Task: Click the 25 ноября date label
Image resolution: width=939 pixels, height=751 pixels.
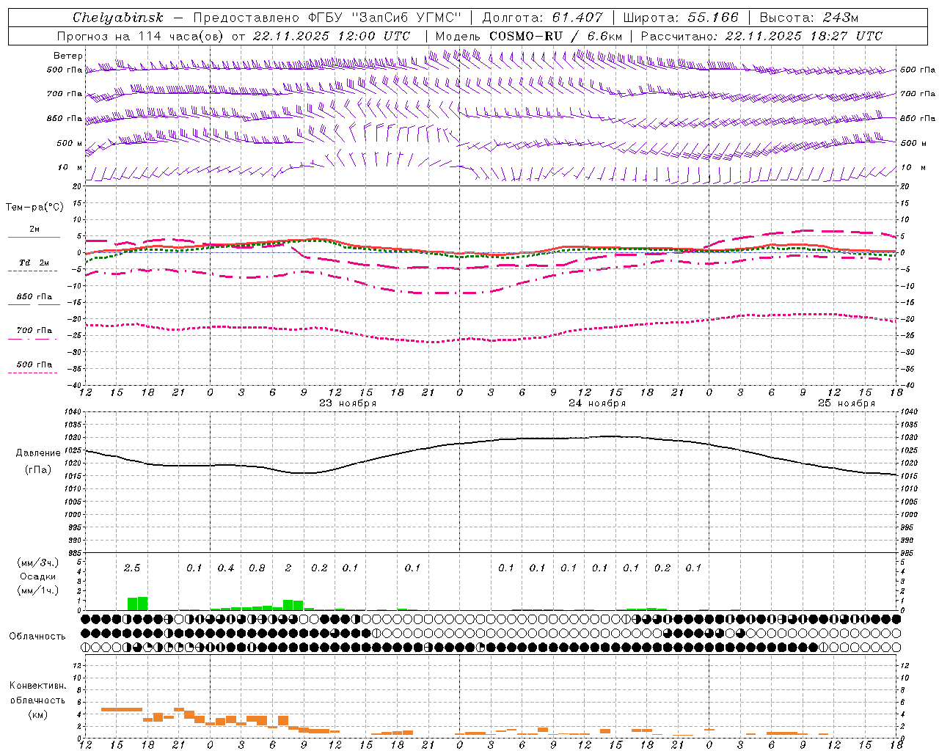Action: coord(847,403)
